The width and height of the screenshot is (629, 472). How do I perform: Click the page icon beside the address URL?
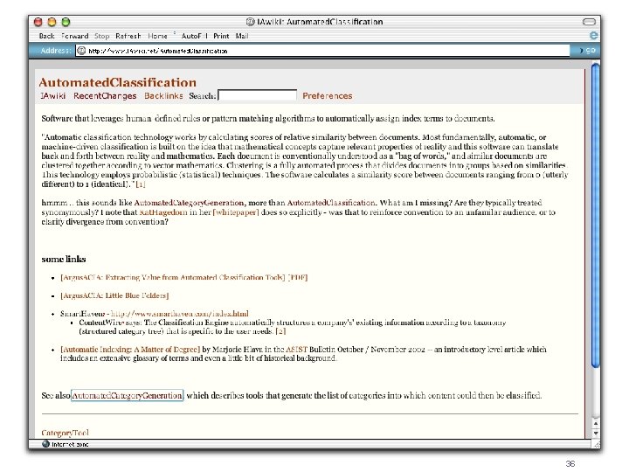pyautogui.click(x=81, y=51)
